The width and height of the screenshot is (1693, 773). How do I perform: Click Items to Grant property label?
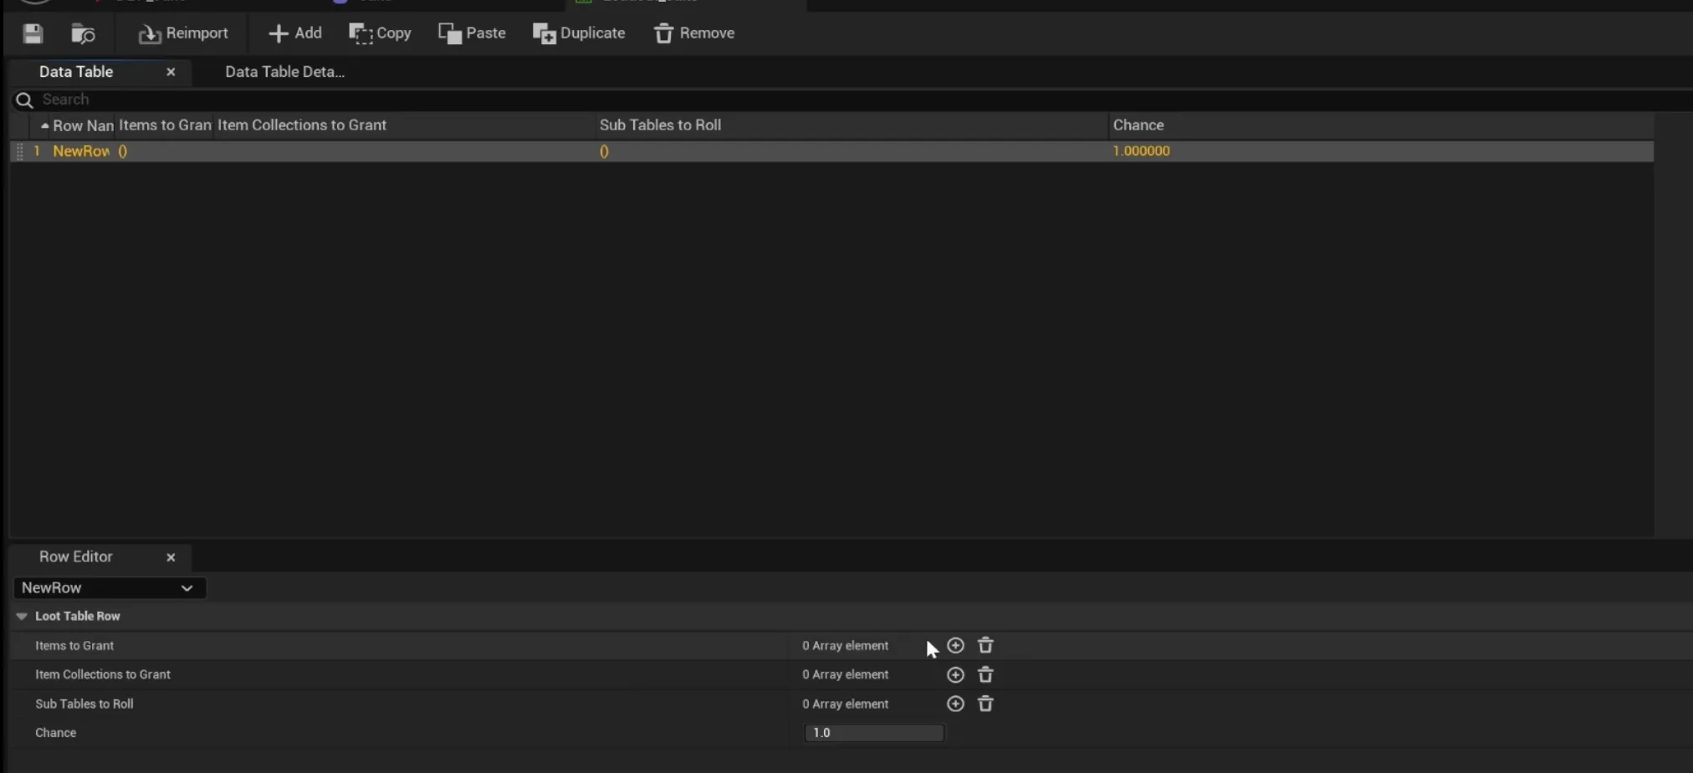74,646
